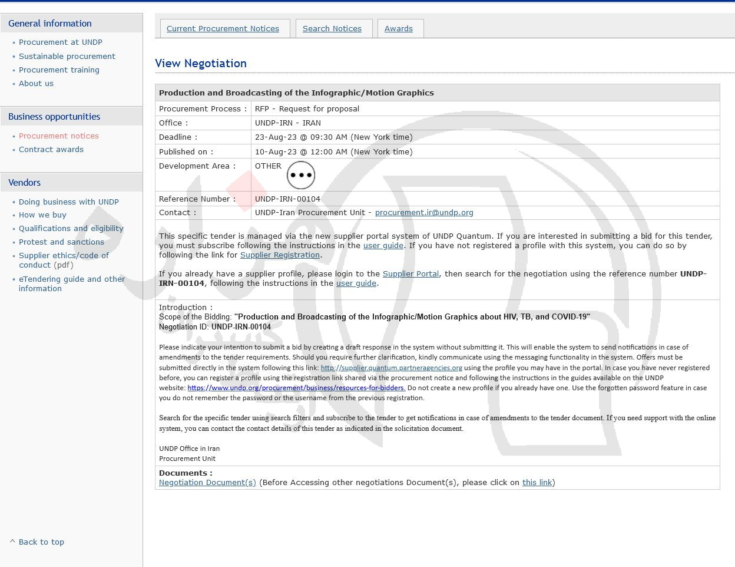
Task: Open Procurement training in sidebar
Action: [x=59, y=70]
